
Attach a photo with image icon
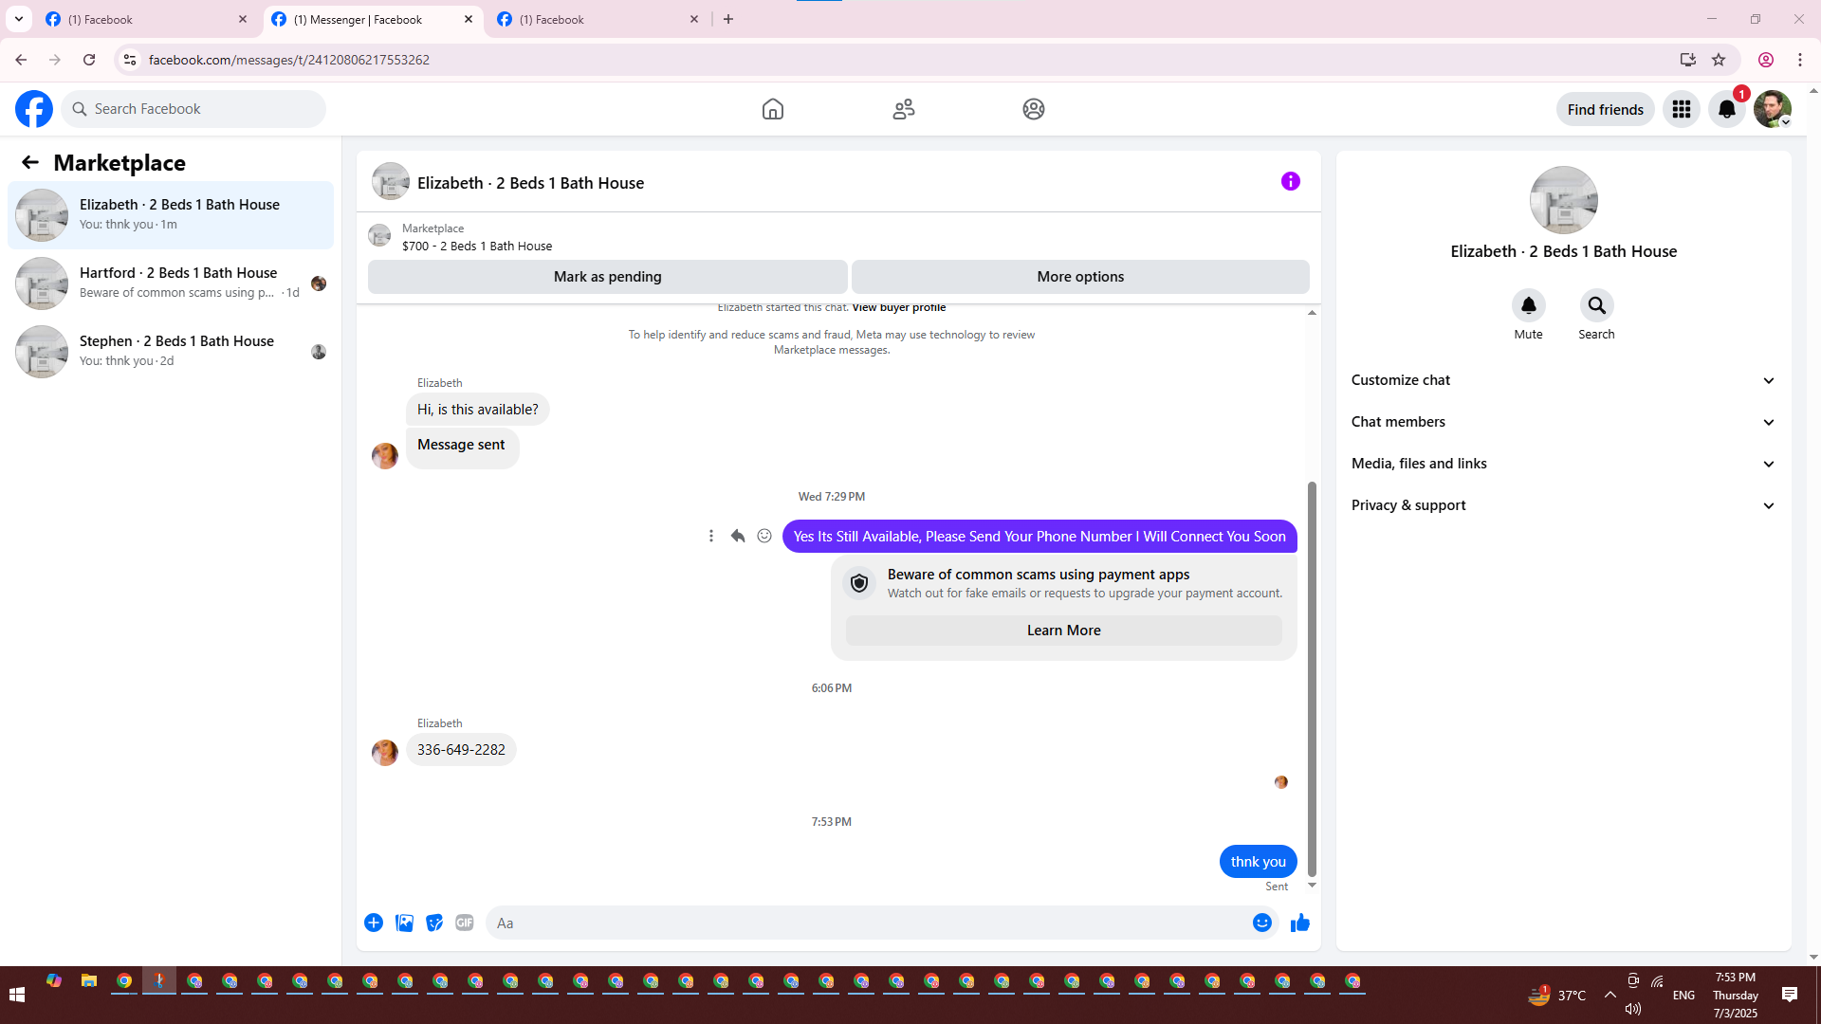tap(404, 923)
